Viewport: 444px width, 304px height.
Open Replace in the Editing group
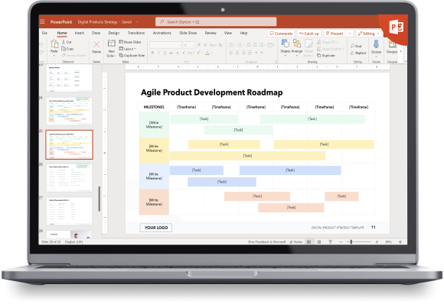[x=358, y=53]
